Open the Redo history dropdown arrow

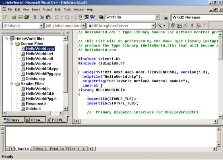[72, 17]
